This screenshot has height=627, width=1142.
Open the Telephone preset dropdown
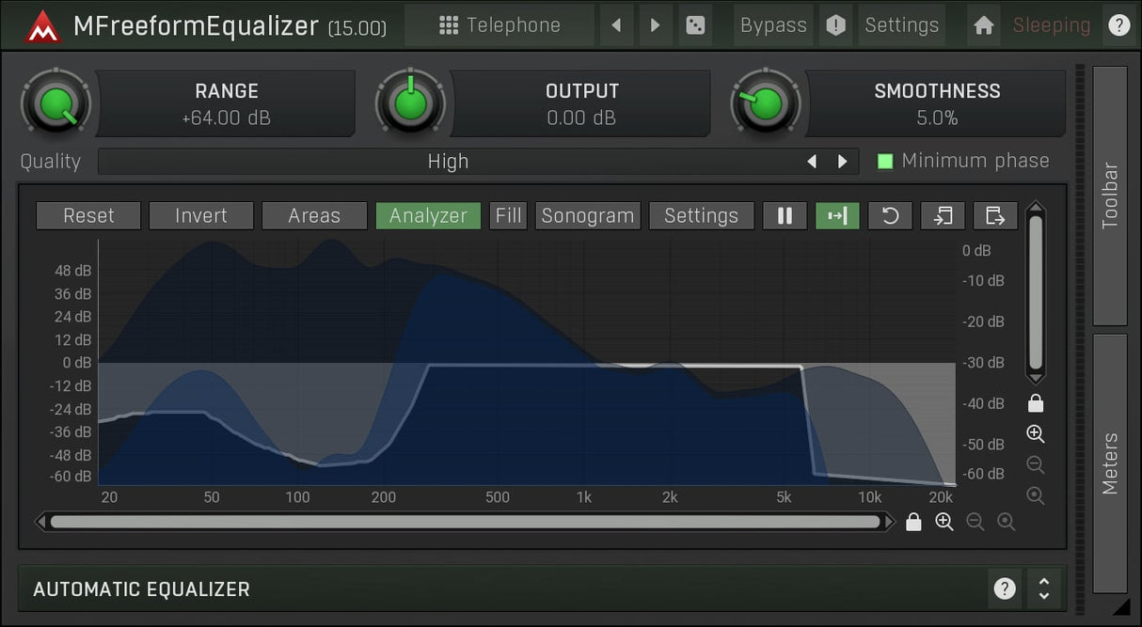click(x=500, y=25)
